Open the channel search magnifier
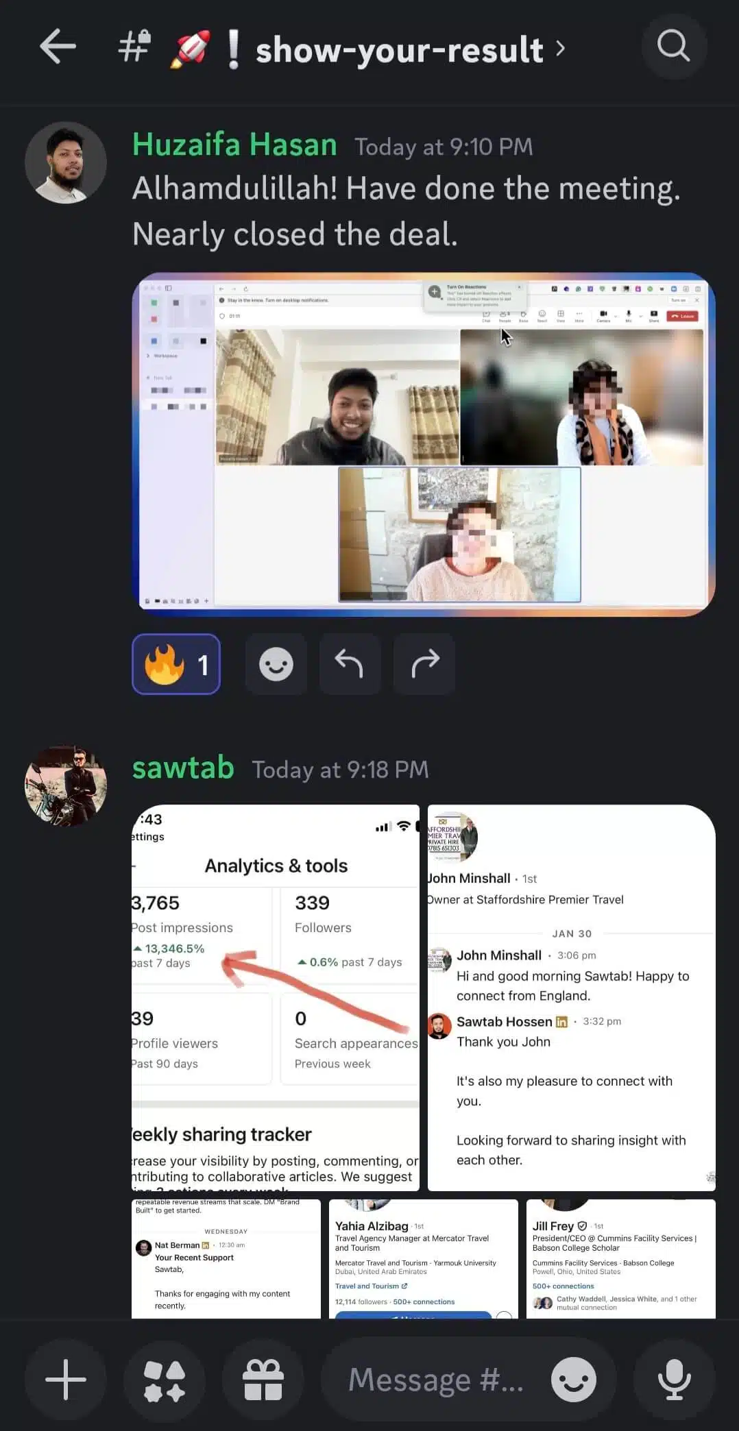739x1431 pixels. pyautogui.click(x=674, y=47)
